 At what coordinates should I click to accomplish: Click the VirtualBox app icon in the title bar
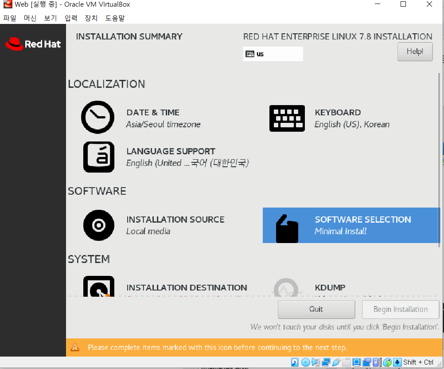click(x=8, y=4)
